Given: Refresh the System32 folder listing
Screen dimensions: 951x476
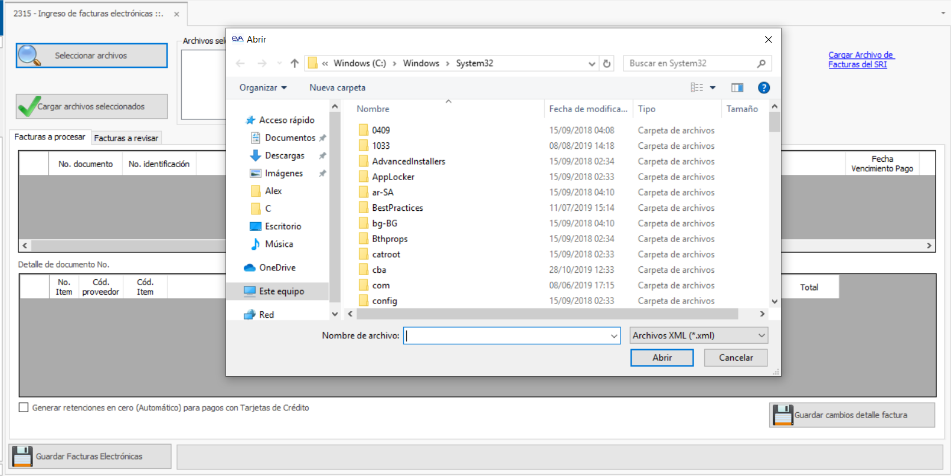Looking at the screenshot, I should pyautogui.click(x=607, y=63).
